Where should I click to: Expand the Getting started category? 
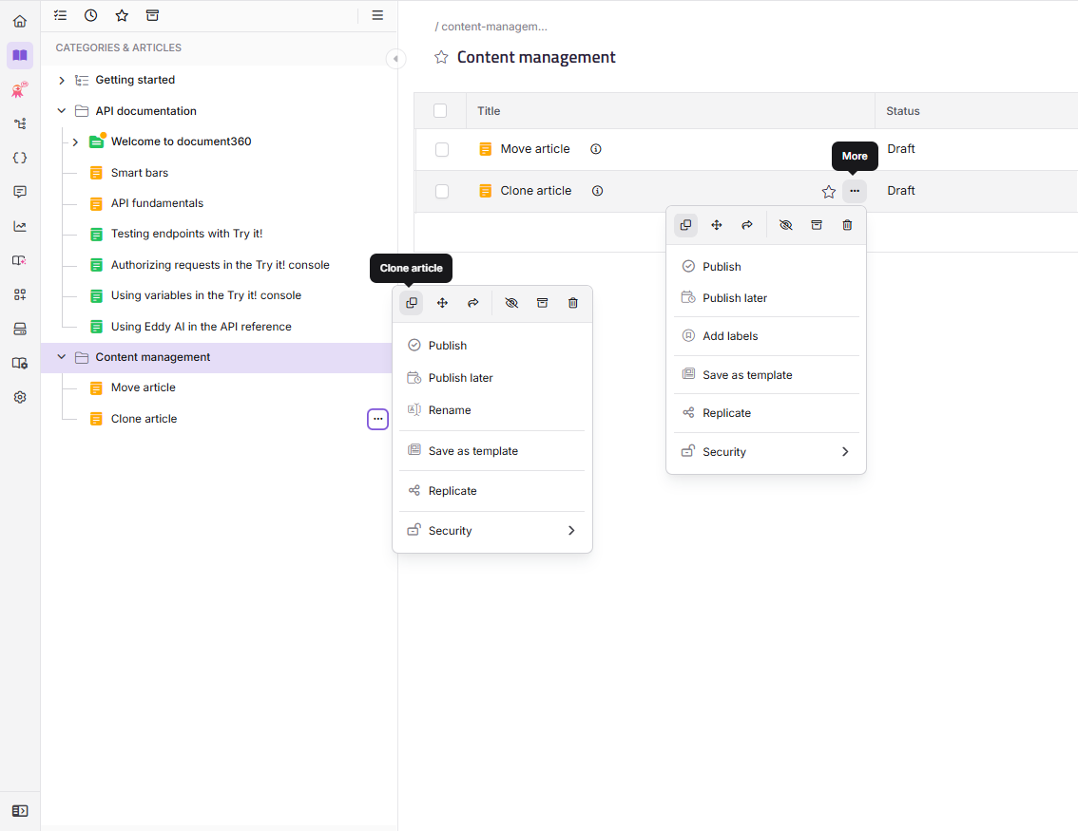tap(61, 81)
